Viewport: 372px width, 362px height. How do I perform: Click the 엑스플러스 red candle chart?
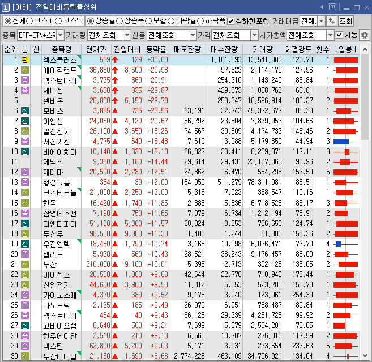(345, 60)
